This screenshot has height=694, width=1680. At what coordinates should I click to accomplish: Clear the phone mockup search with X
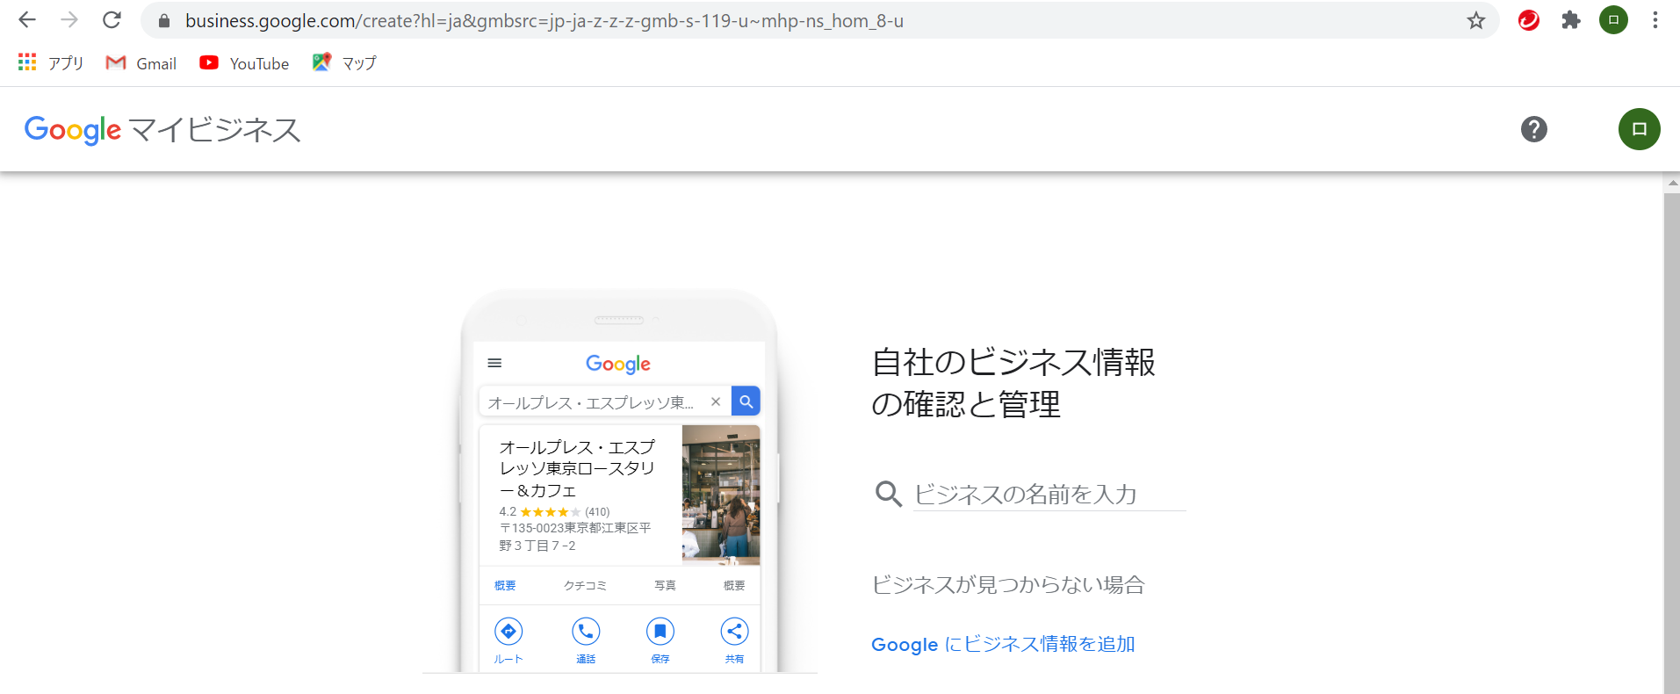click(x=716, y=401)
